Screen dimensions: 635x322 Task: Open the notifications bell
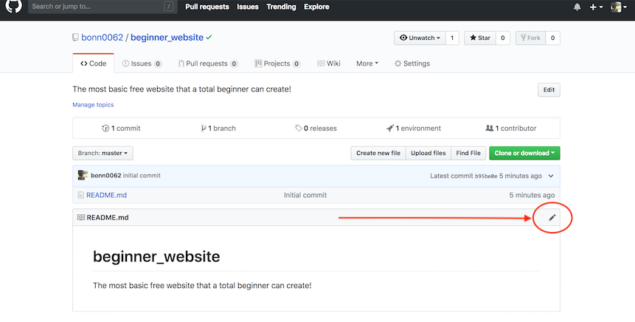[577, 7]
